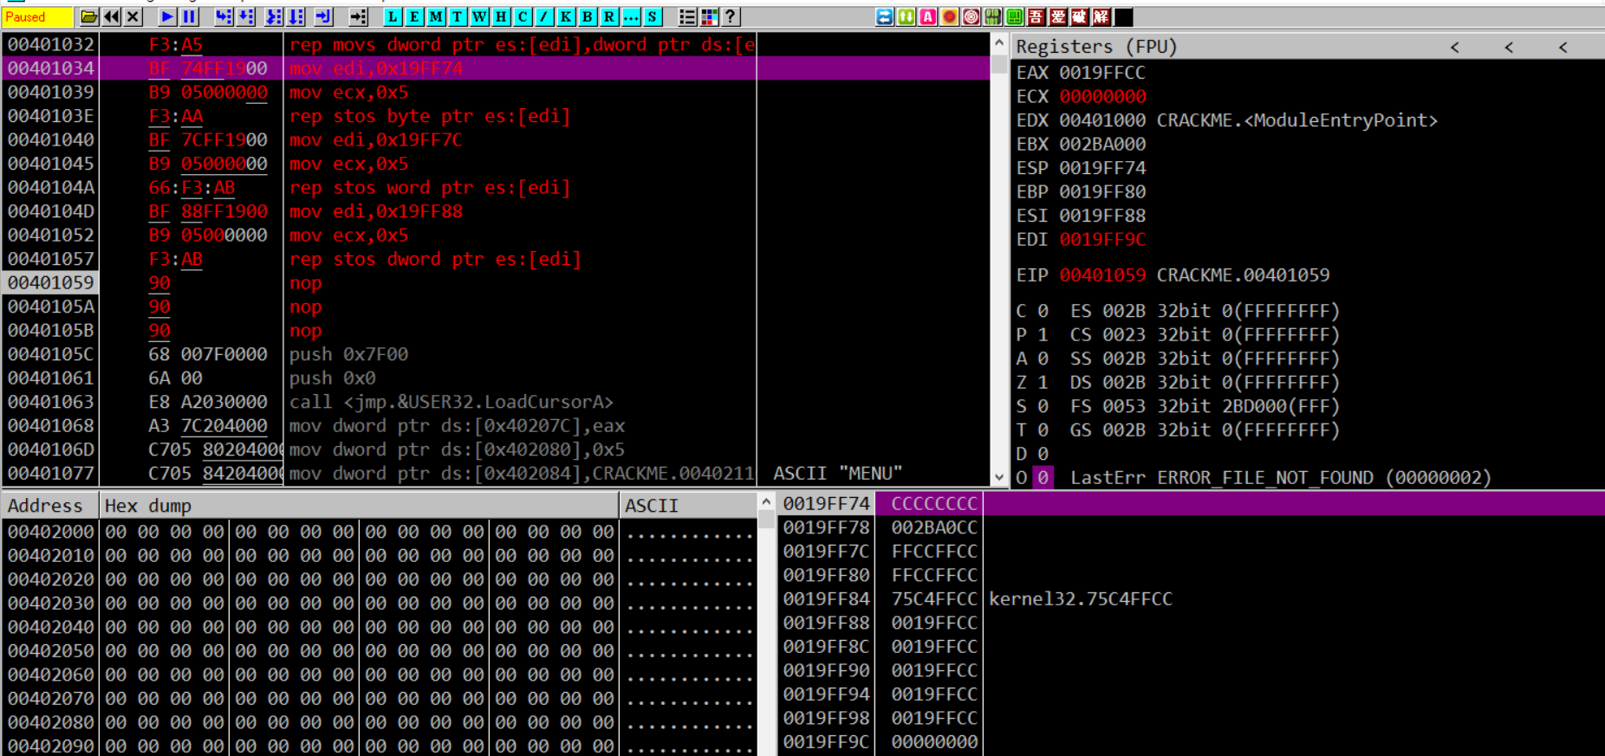Toggle the O overflow flag value

1043,477
